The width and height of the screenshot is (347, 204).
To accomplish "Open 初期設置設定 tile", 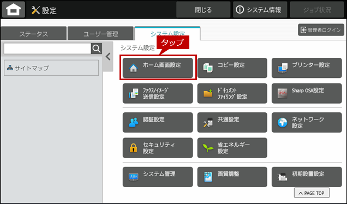I will pyautogui.click(x=307, y=177).
